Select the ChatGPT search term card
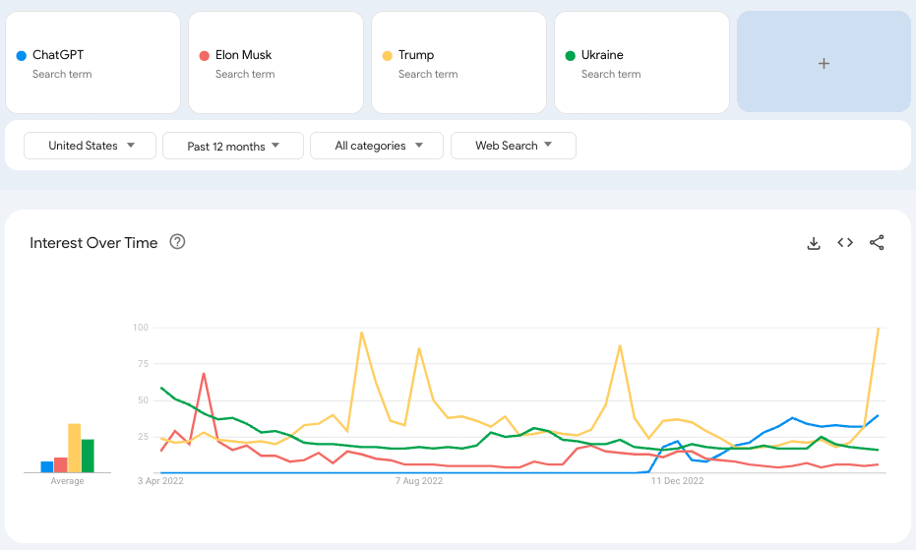This screenshot has height=550, width=916. (x=93, y=63)
